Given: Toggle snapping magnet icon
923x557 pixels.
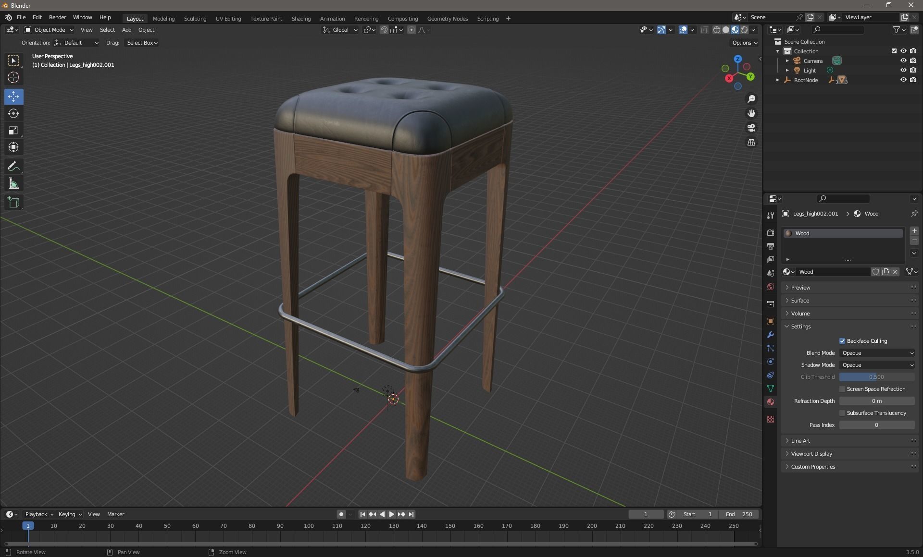Looking at the screenshot, I should [x=384, y=30].
